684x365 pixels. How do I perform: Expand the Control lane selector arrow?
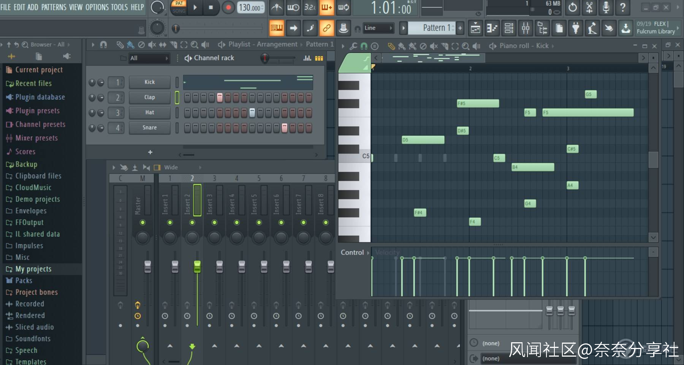pos(368,253)
